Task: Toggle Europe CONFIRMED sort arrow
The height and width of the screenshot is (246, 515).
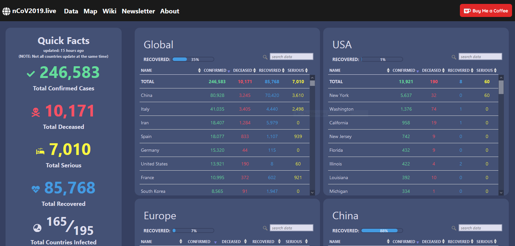Action: point(215,242)
